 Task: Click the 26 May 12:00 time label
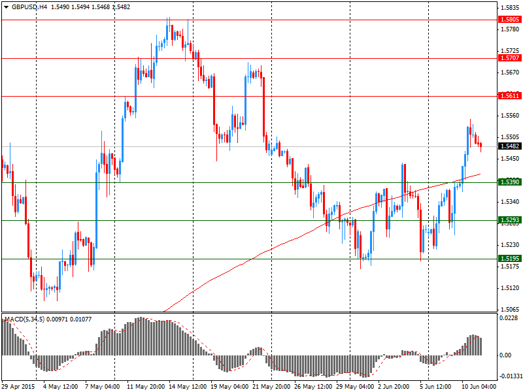click(x=313, y=387)
